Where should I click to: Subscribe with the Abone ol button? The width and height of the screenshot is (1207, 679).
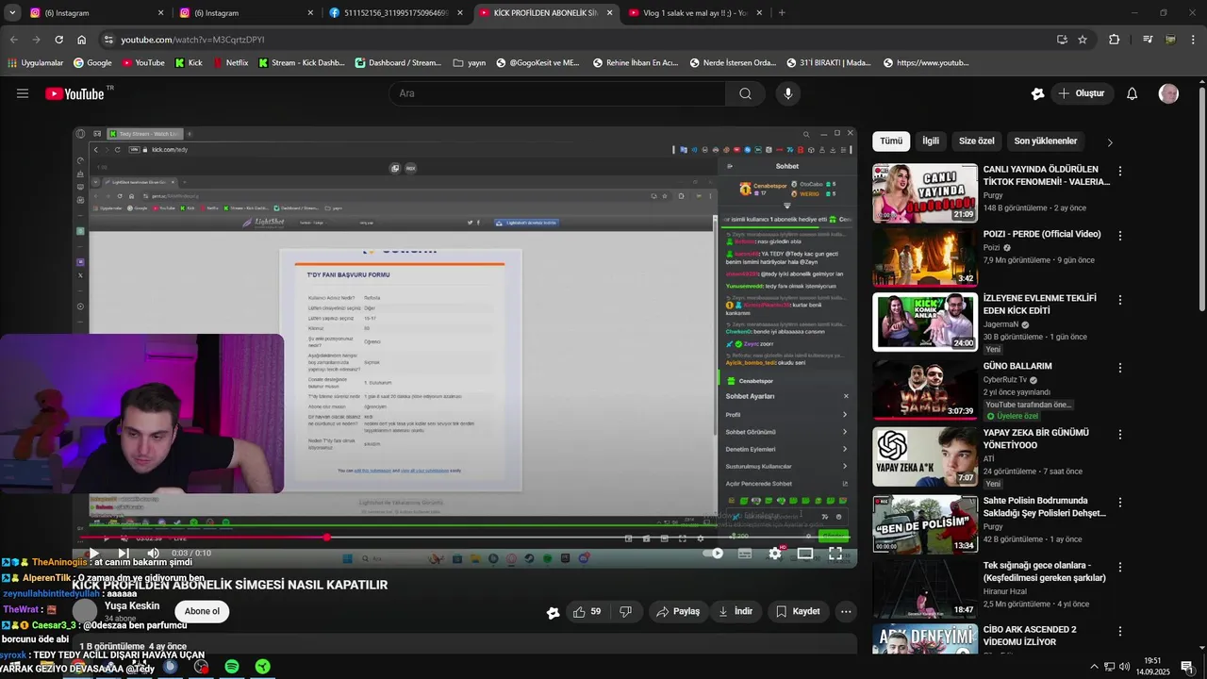click(x=202, y=611)
